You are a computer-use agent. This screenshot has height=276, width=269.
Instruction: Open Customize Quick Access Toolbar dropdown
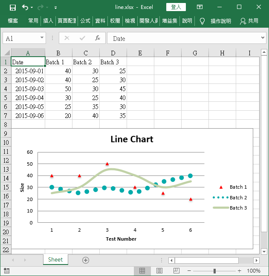click(x=55, y=8)
